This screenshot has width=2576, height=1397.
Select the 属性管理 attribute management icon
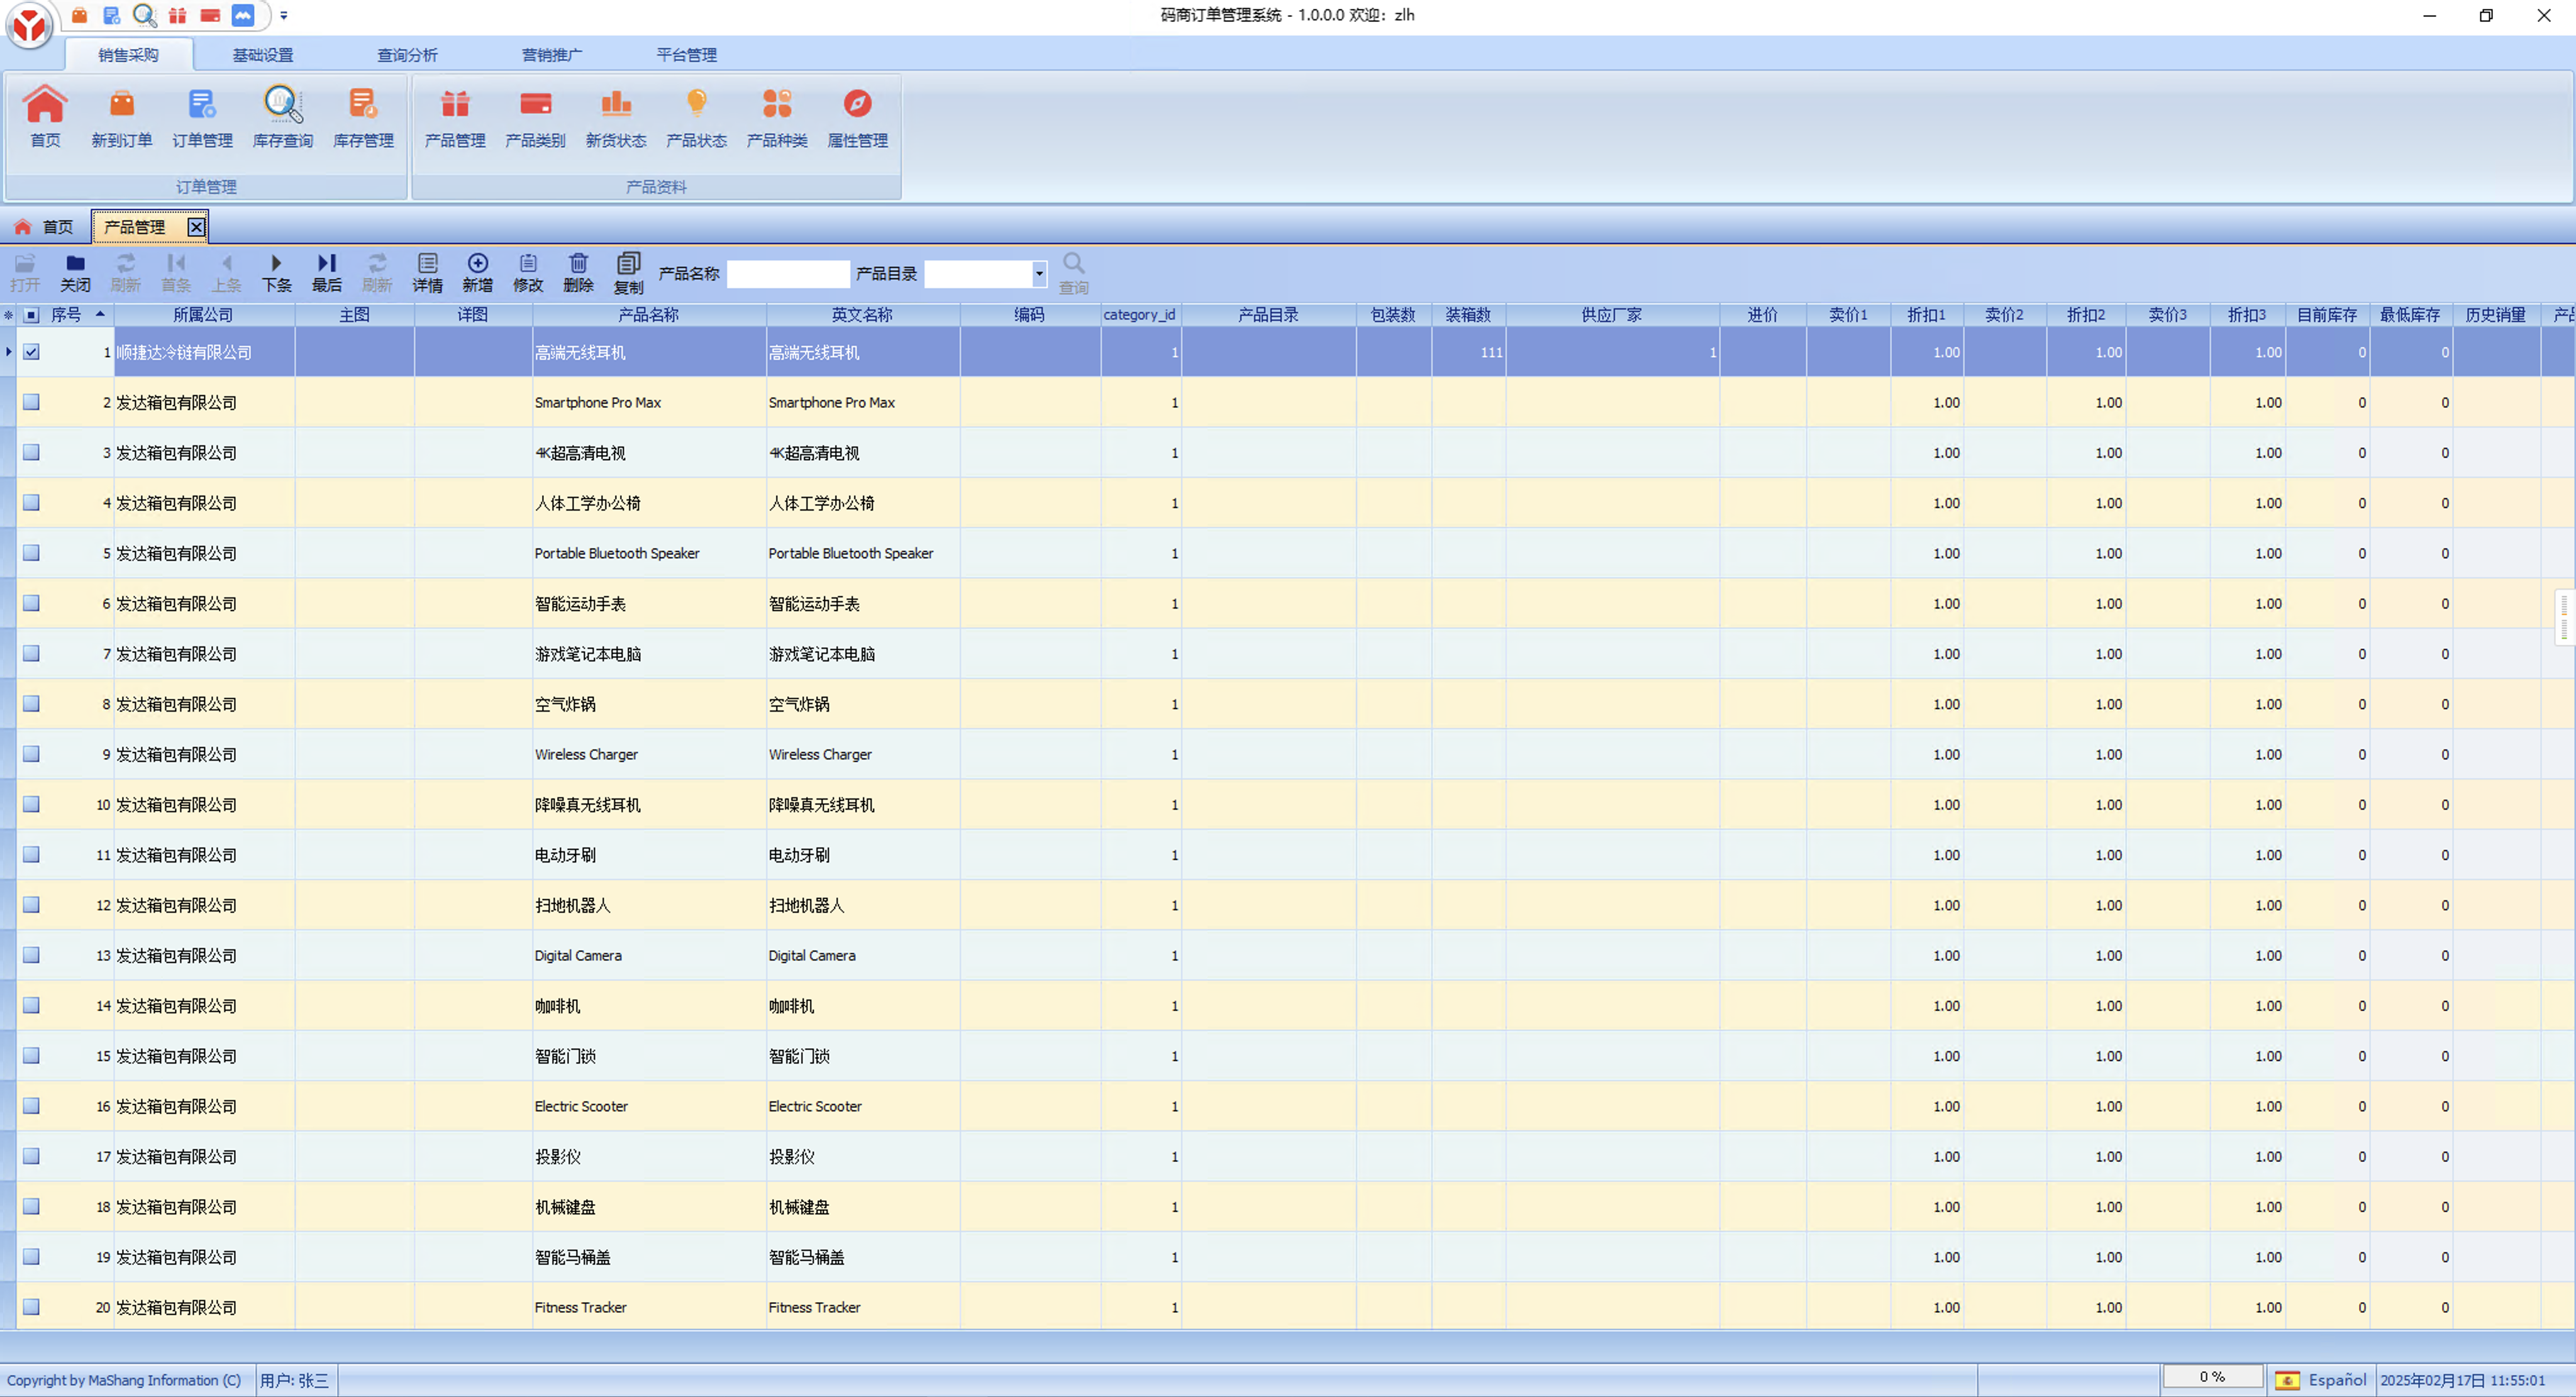tap(857, 117)
